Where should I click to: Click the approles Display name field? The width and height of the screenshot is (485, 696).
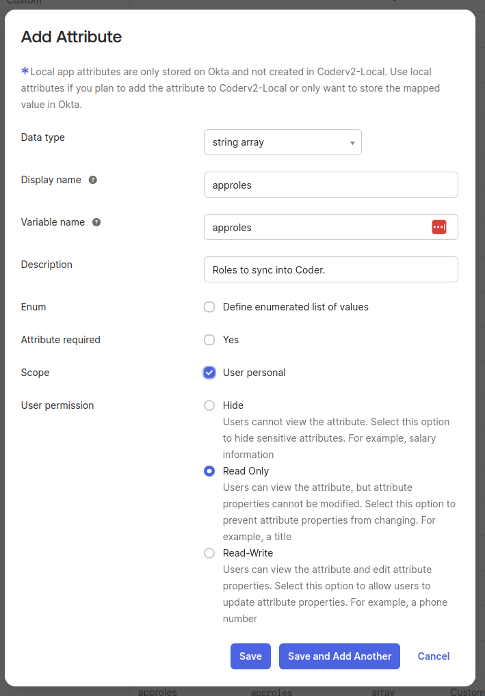pos(330,185)
